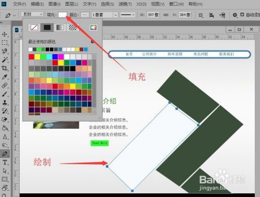The width and height of the screenshot is (260, 197).
Task: Open the fill color swatch dropdown
Action: pyautogui.click(x=62, y=15)
